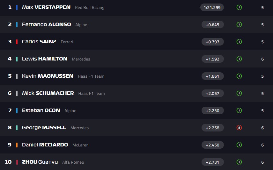
Task: Click Ricciardo's tyre compound icon
Action: click(239, 145)
